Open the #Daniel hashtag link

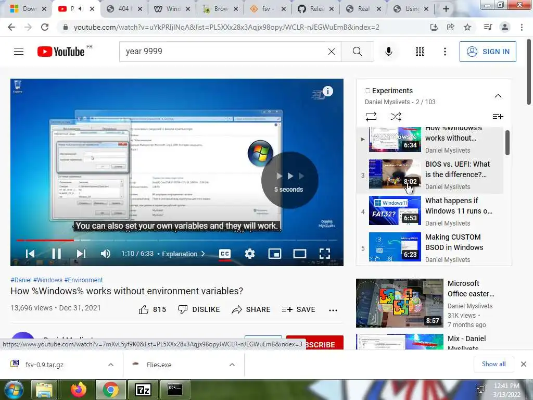(x=21, y=280)
